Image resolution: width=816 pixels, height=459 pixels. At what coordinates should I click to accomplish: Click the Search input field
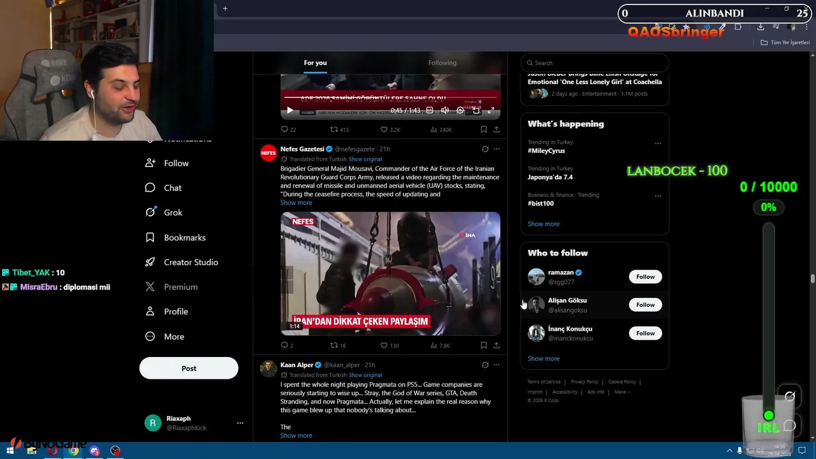(x=595, y=62)
